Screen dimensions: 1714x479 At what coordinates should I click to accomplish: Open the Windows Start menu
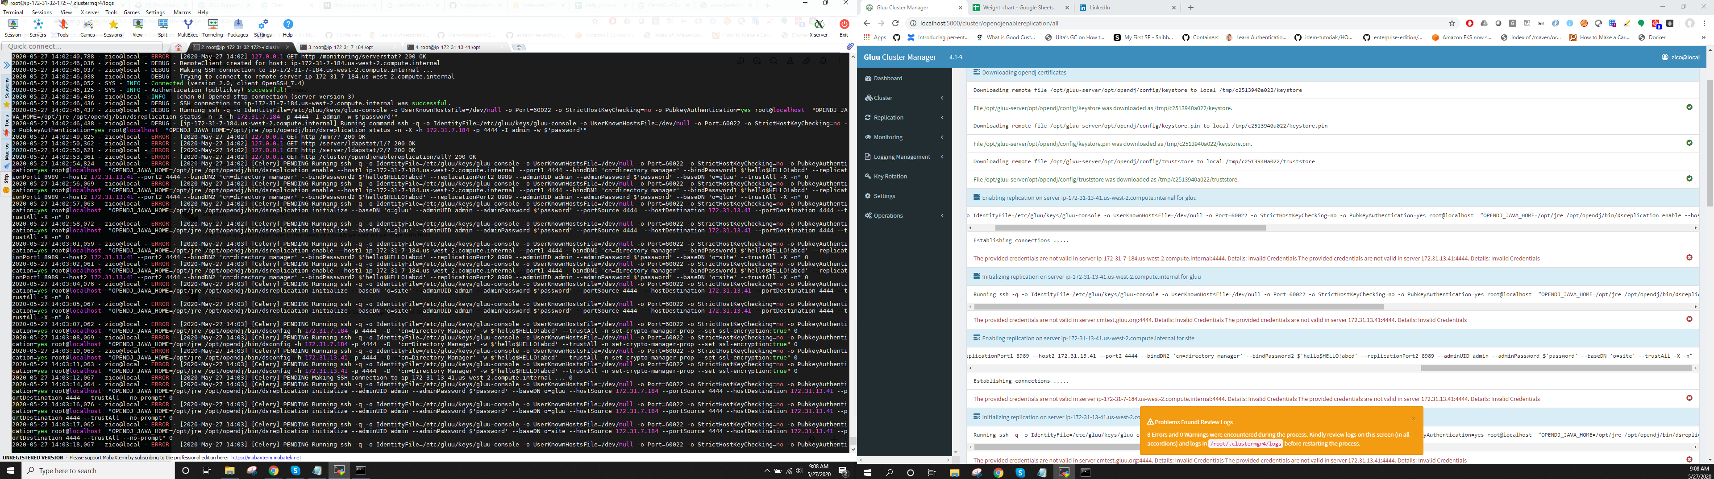coord(10,471)
